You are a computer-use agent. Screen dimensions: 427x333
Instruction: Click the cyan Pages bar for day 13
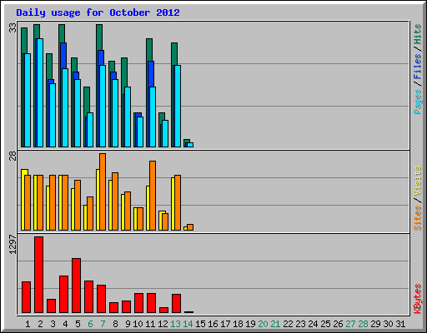(178, 106)
